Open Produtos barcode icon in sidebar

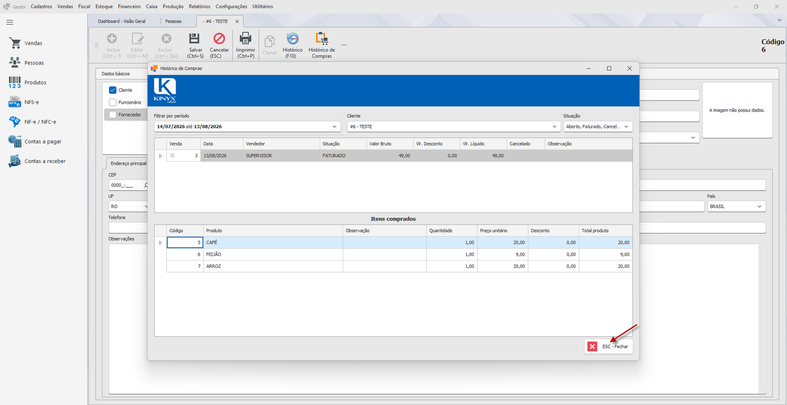(15, 83)
